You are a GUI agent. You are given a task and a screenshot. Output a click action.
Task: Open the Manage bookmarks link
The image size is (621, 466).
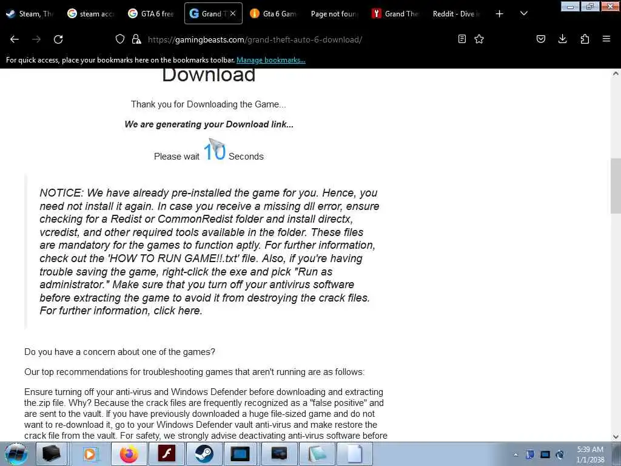[271, 60]
